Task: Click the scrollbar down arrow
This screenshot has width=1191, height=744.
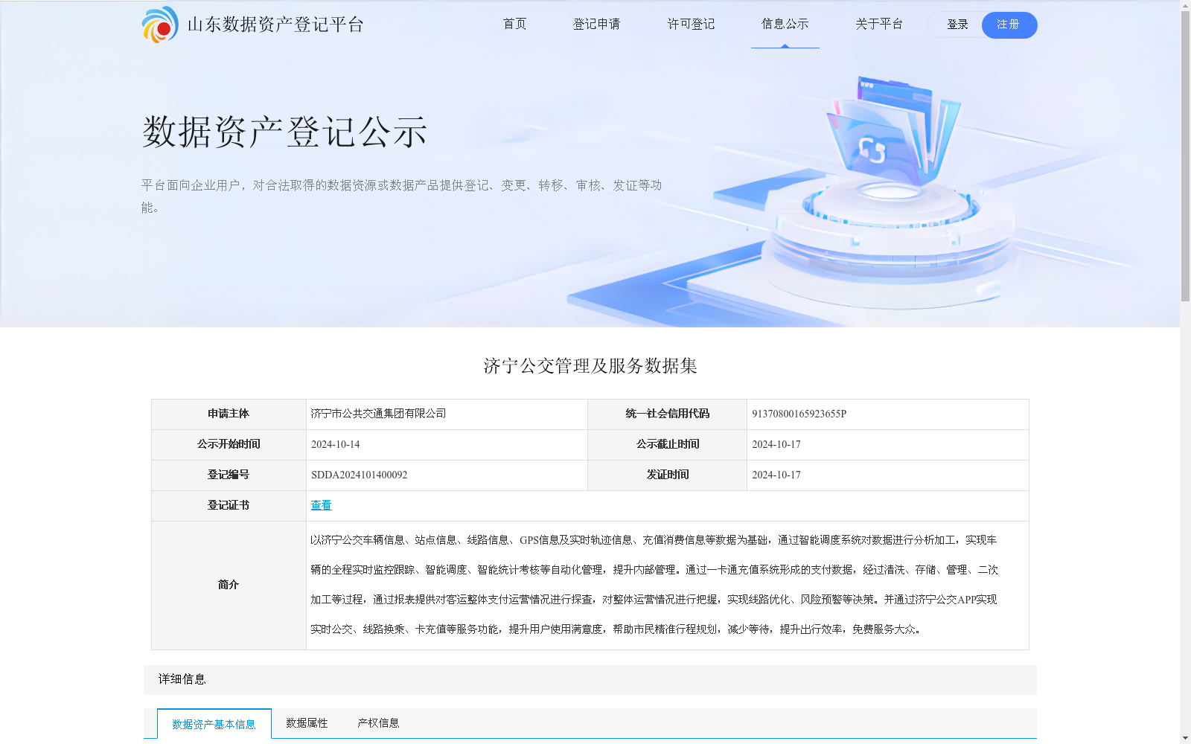Action: [x=1185, y=738]
